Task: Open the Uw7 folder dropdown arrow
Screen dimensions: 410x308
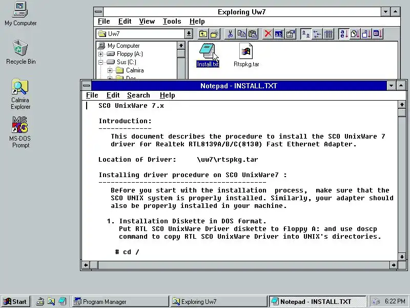Action: (189, 34)
